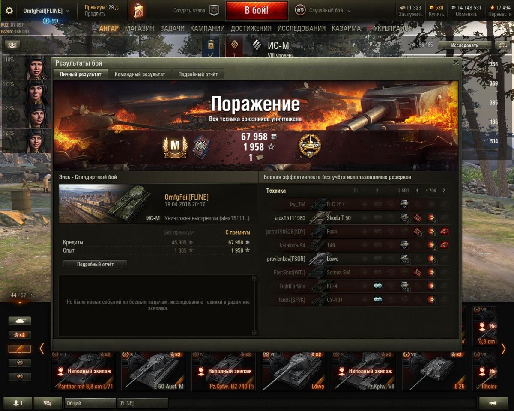Expand the OmfgFail[FLINE] account dropdown
The width and height of the screenshot is (514, 411).
(46, 11)
